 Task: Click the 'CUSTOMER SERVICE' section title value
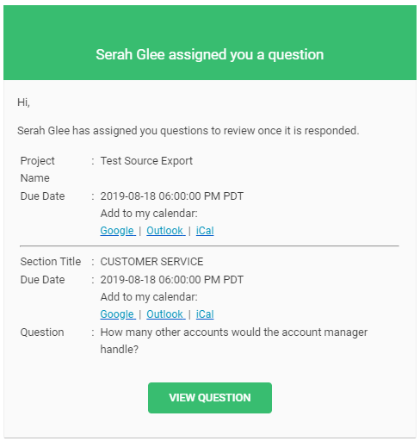click(x=151, y=262)
